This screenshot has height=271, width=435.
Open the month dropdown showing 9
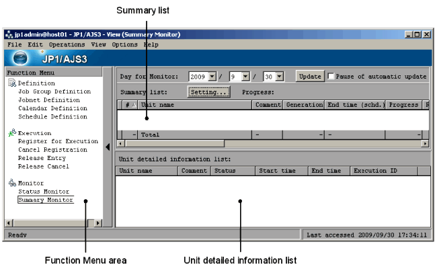coord(246,77)
